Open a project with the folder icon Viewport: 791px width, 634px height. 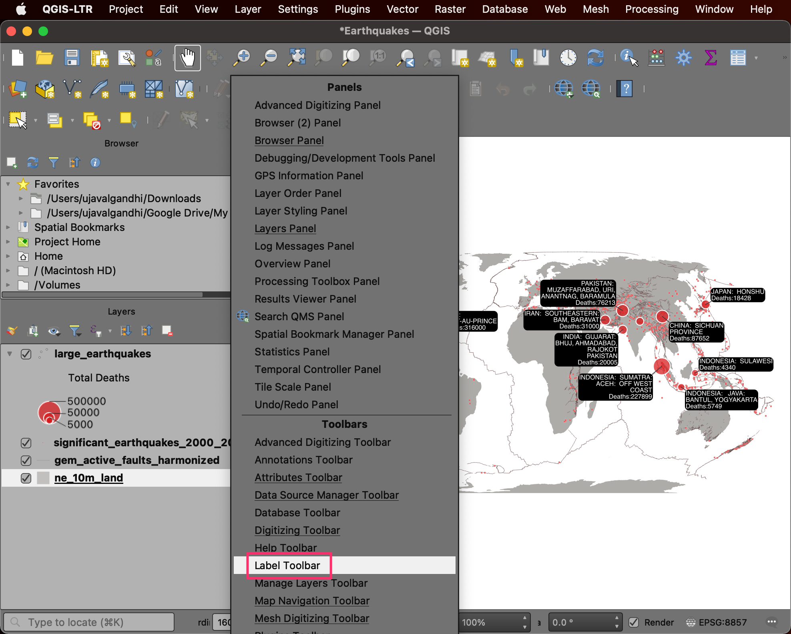[44, 58]
